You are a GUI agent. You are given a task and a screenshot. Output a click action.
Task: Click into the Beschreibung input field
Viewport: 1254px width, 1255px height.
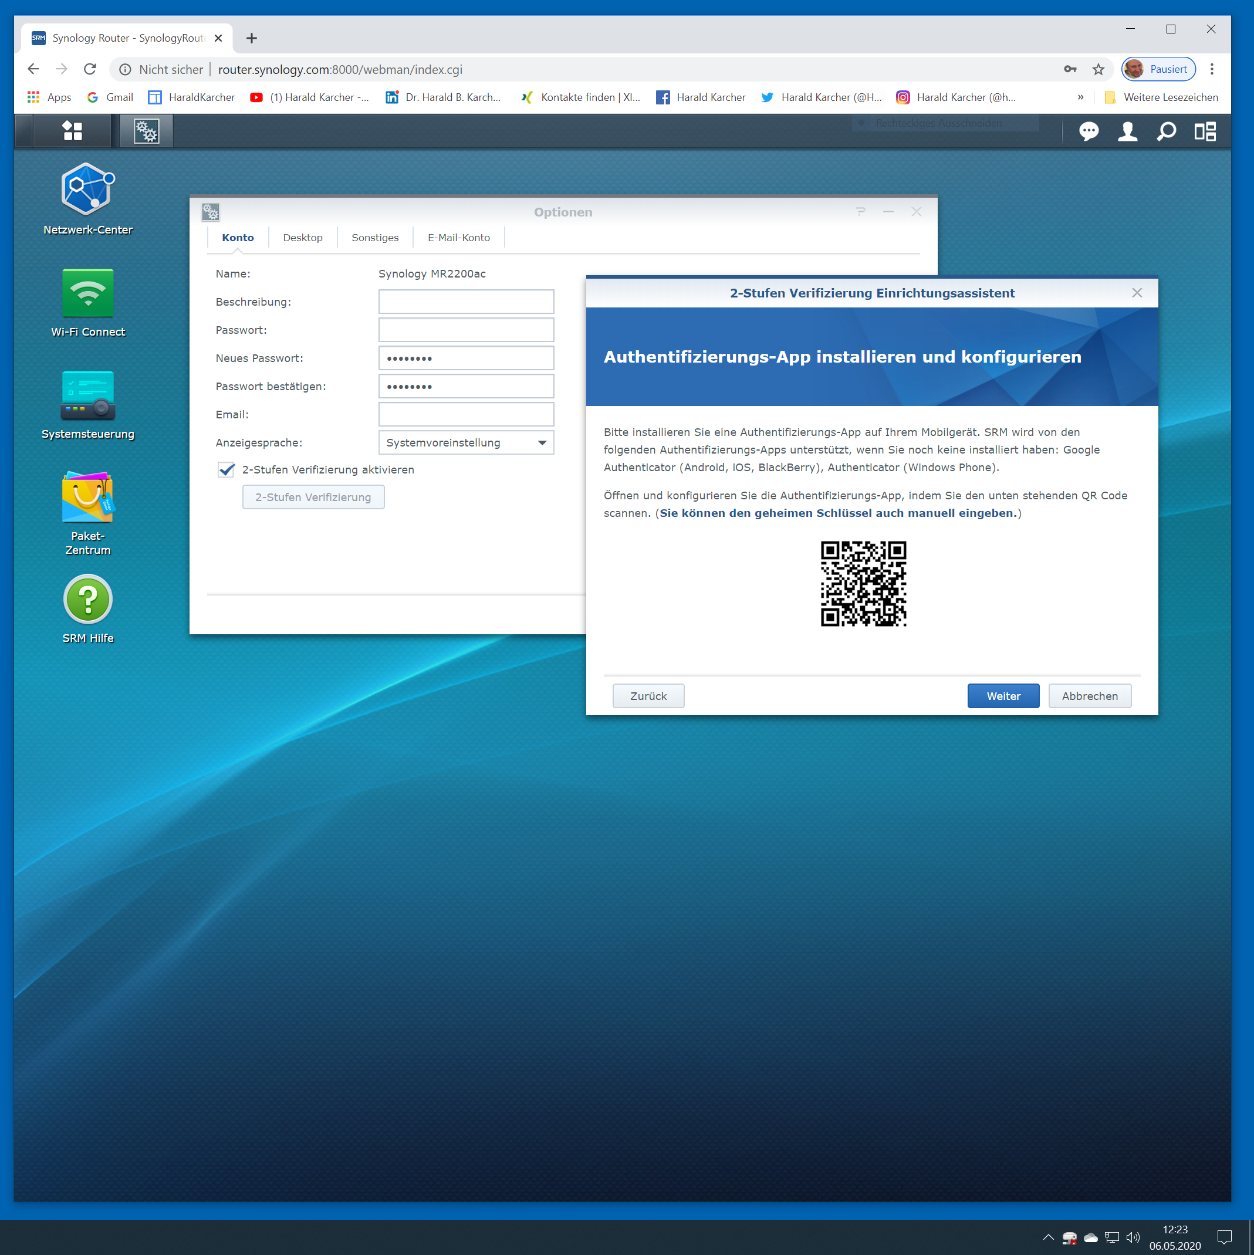[x=466, y=302]
